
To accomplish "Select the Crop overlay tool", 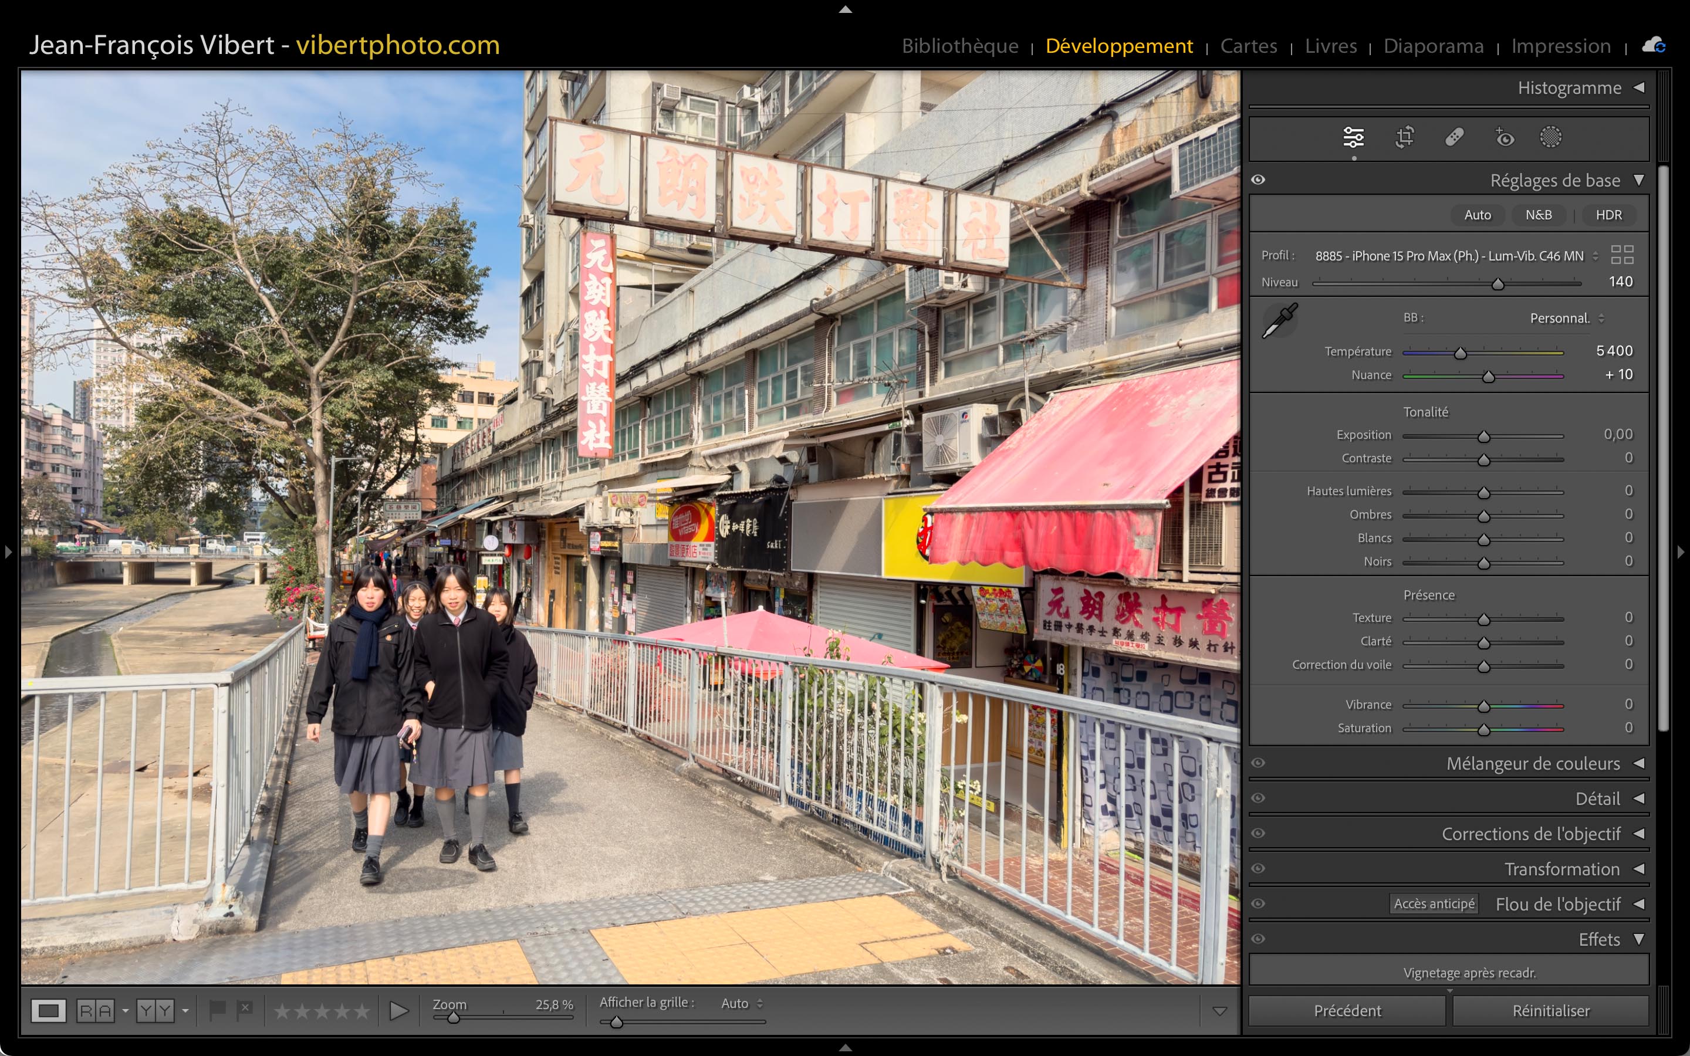I will point(1404,137).
